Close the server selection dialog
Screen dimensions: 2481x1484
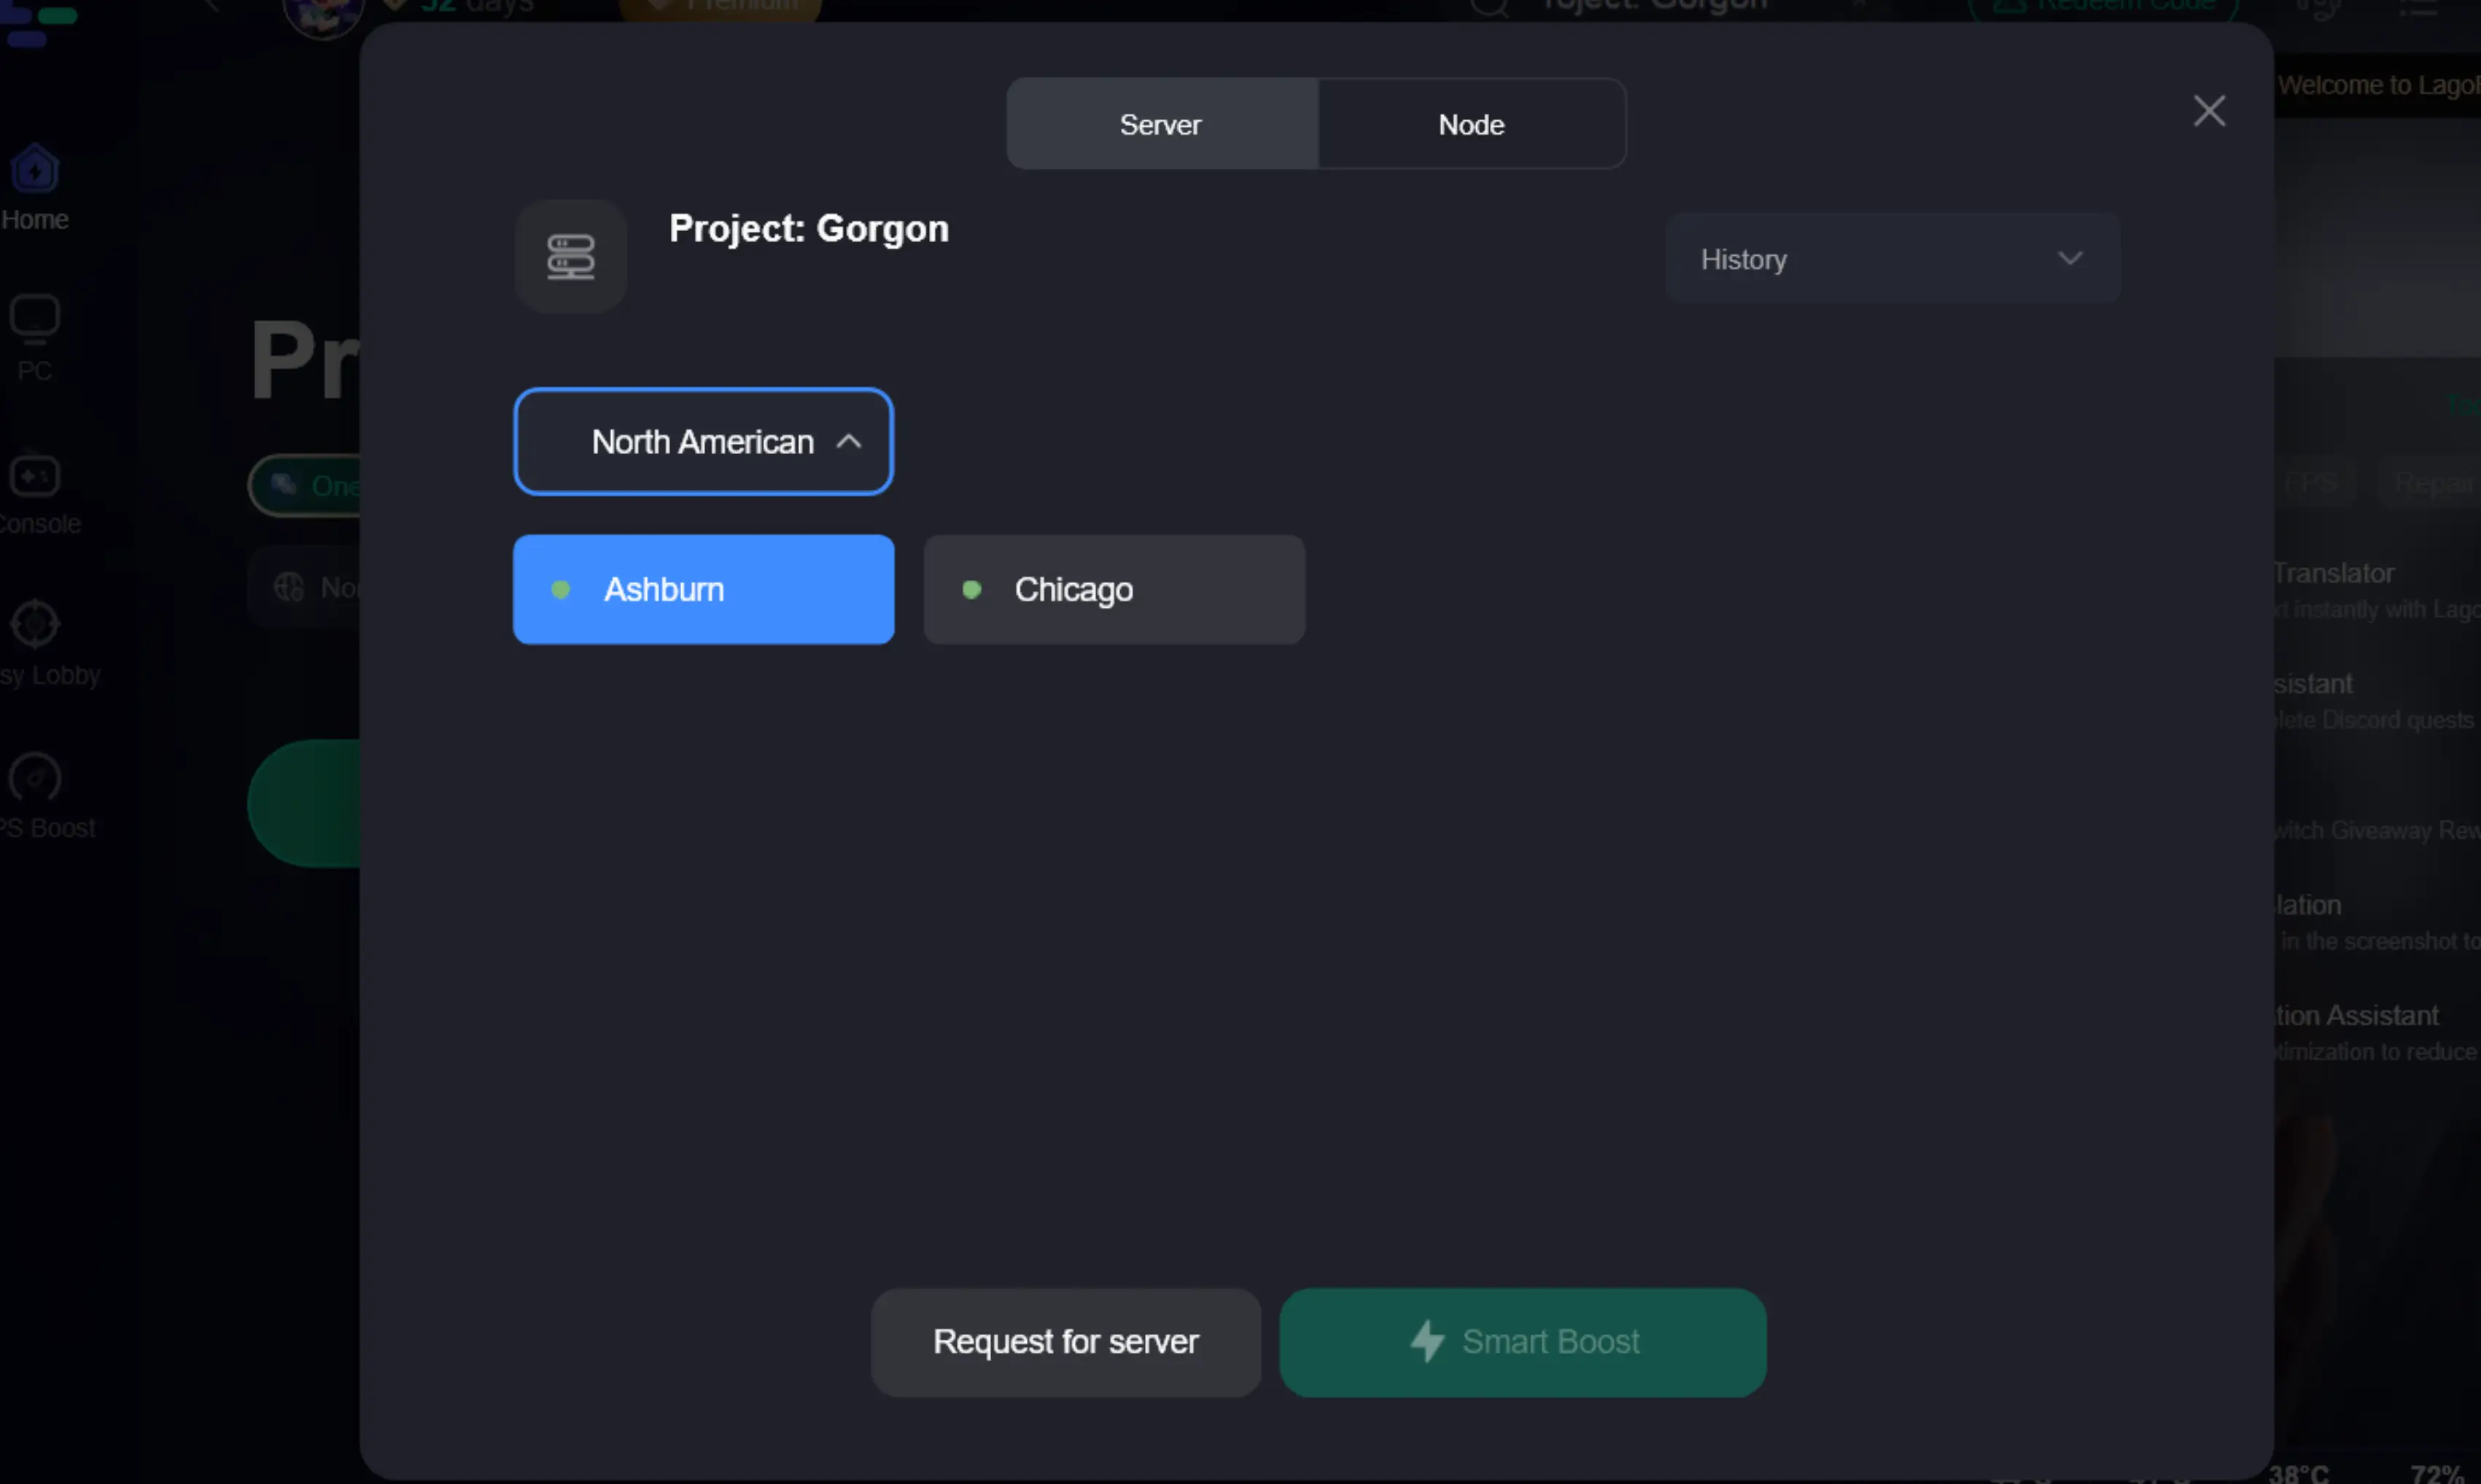tap(2209, 111)
